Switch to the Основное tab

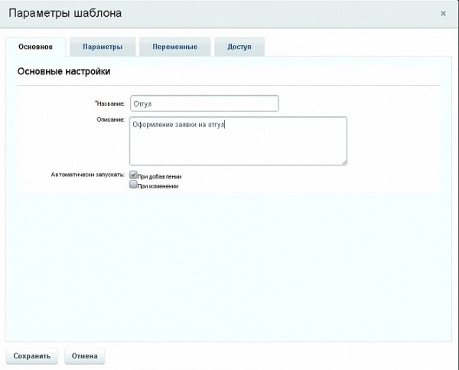tap(35, 47)
